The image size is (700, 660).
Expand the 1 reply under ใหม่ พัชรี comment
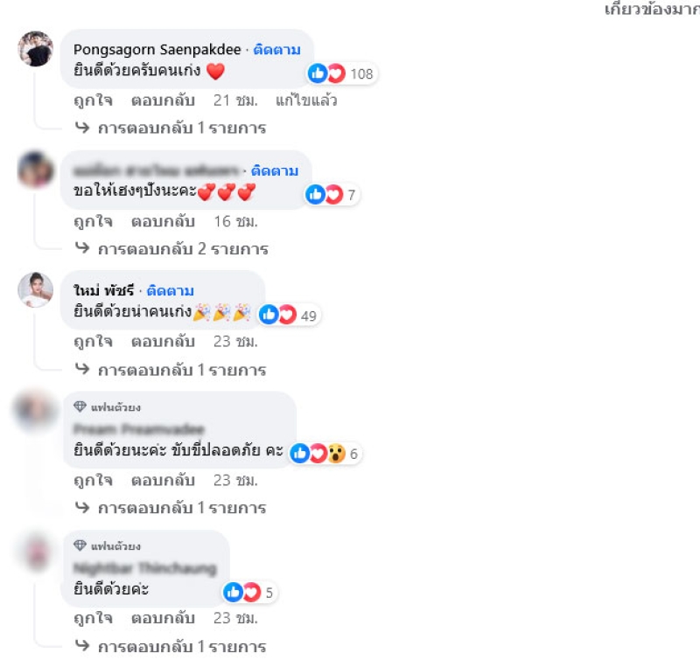tap(171, 370)
